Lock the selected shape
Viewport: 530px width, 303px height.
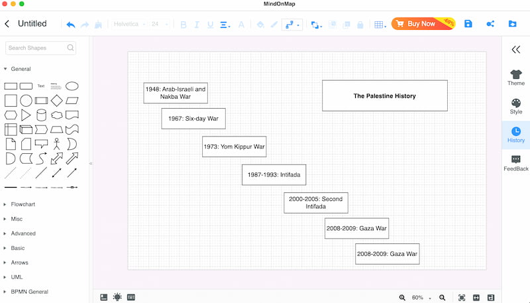point(360,25)
